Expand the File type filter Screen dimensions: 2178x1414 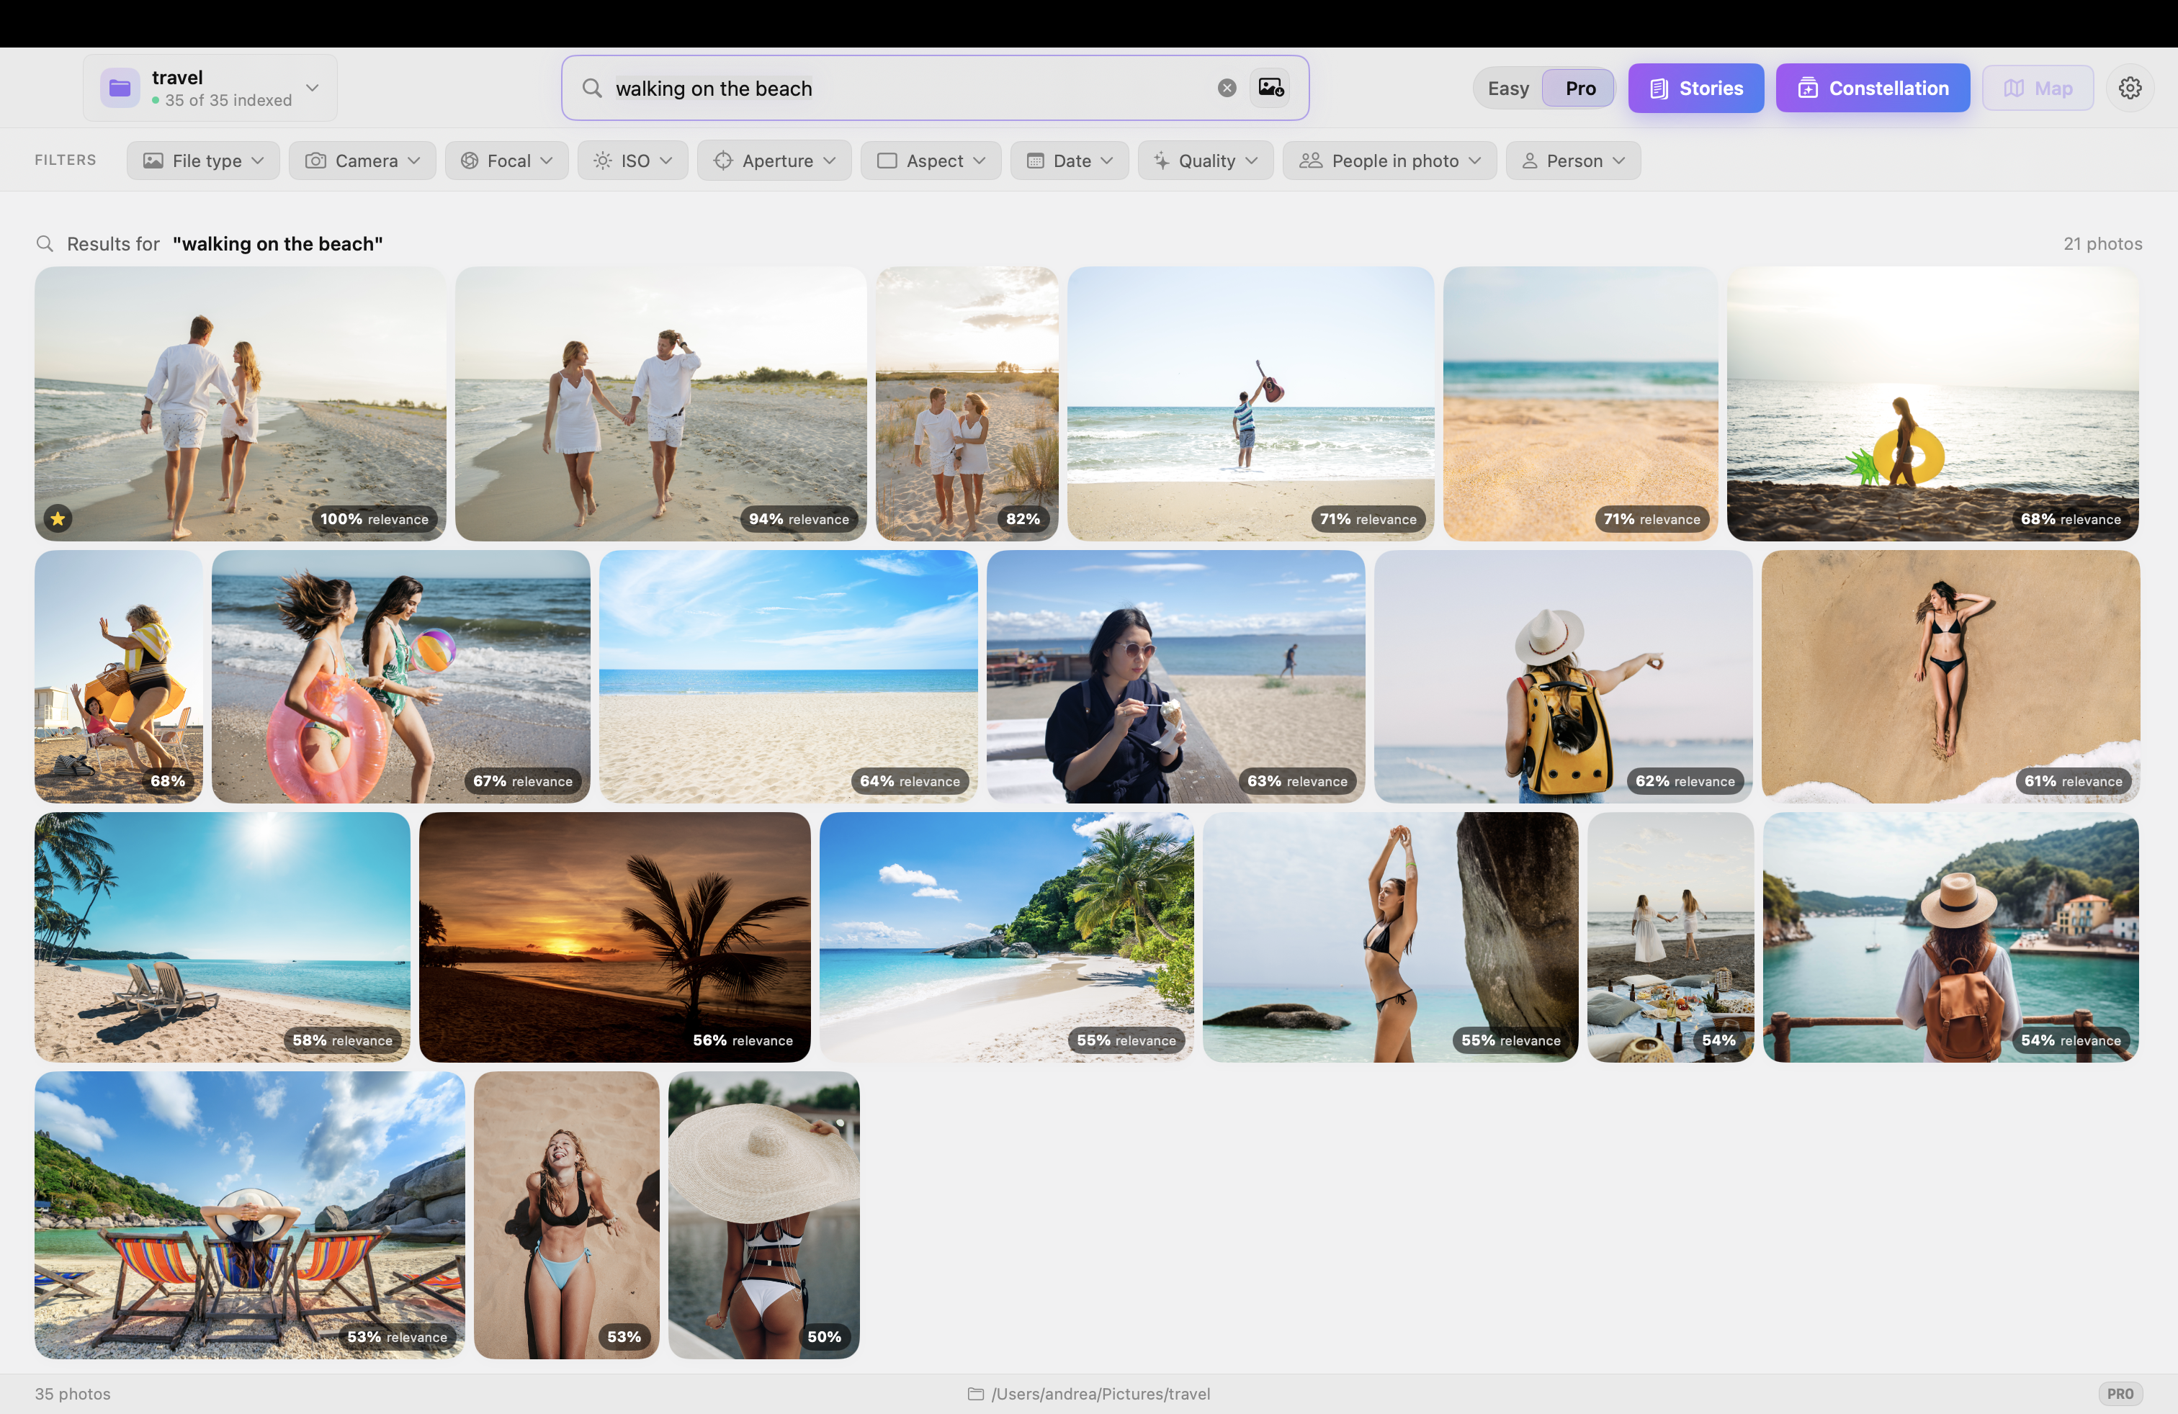coord(203,160)
